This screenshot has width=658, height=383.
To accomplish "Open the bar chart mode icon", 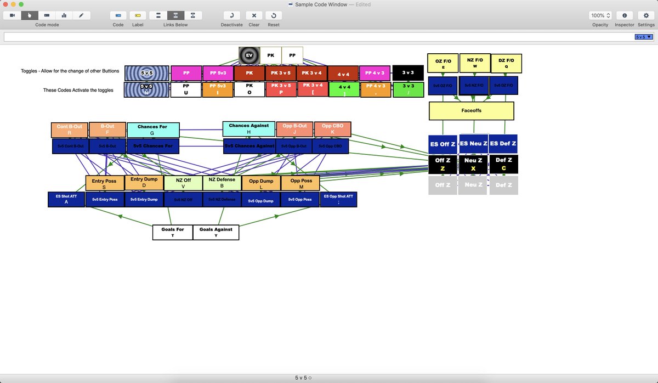I will tap(64, 15).
